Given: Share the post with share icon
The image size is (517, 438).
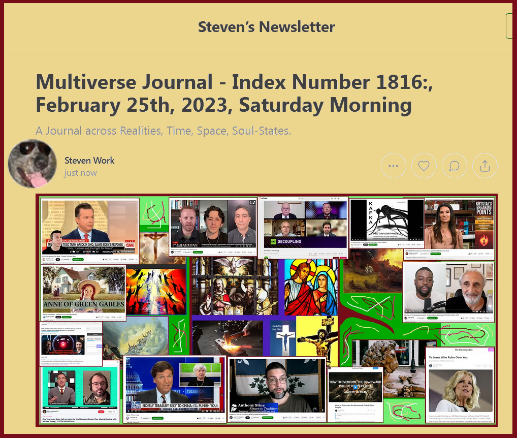Looking at the screenshot, I should pos(484,166).
